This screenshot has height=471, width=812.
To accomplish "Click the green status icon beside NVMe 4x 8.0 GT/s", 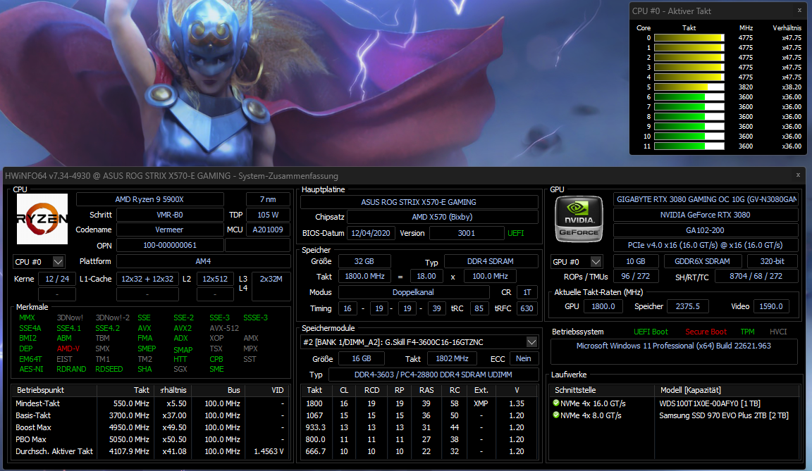I will [555, 415].
